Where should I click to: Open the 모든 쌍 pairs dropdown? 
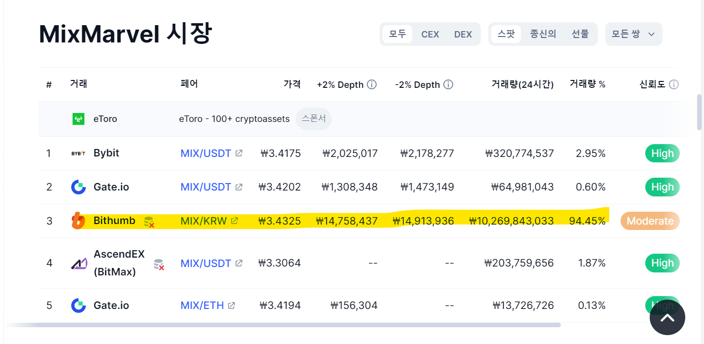click(x=633, y=34)
